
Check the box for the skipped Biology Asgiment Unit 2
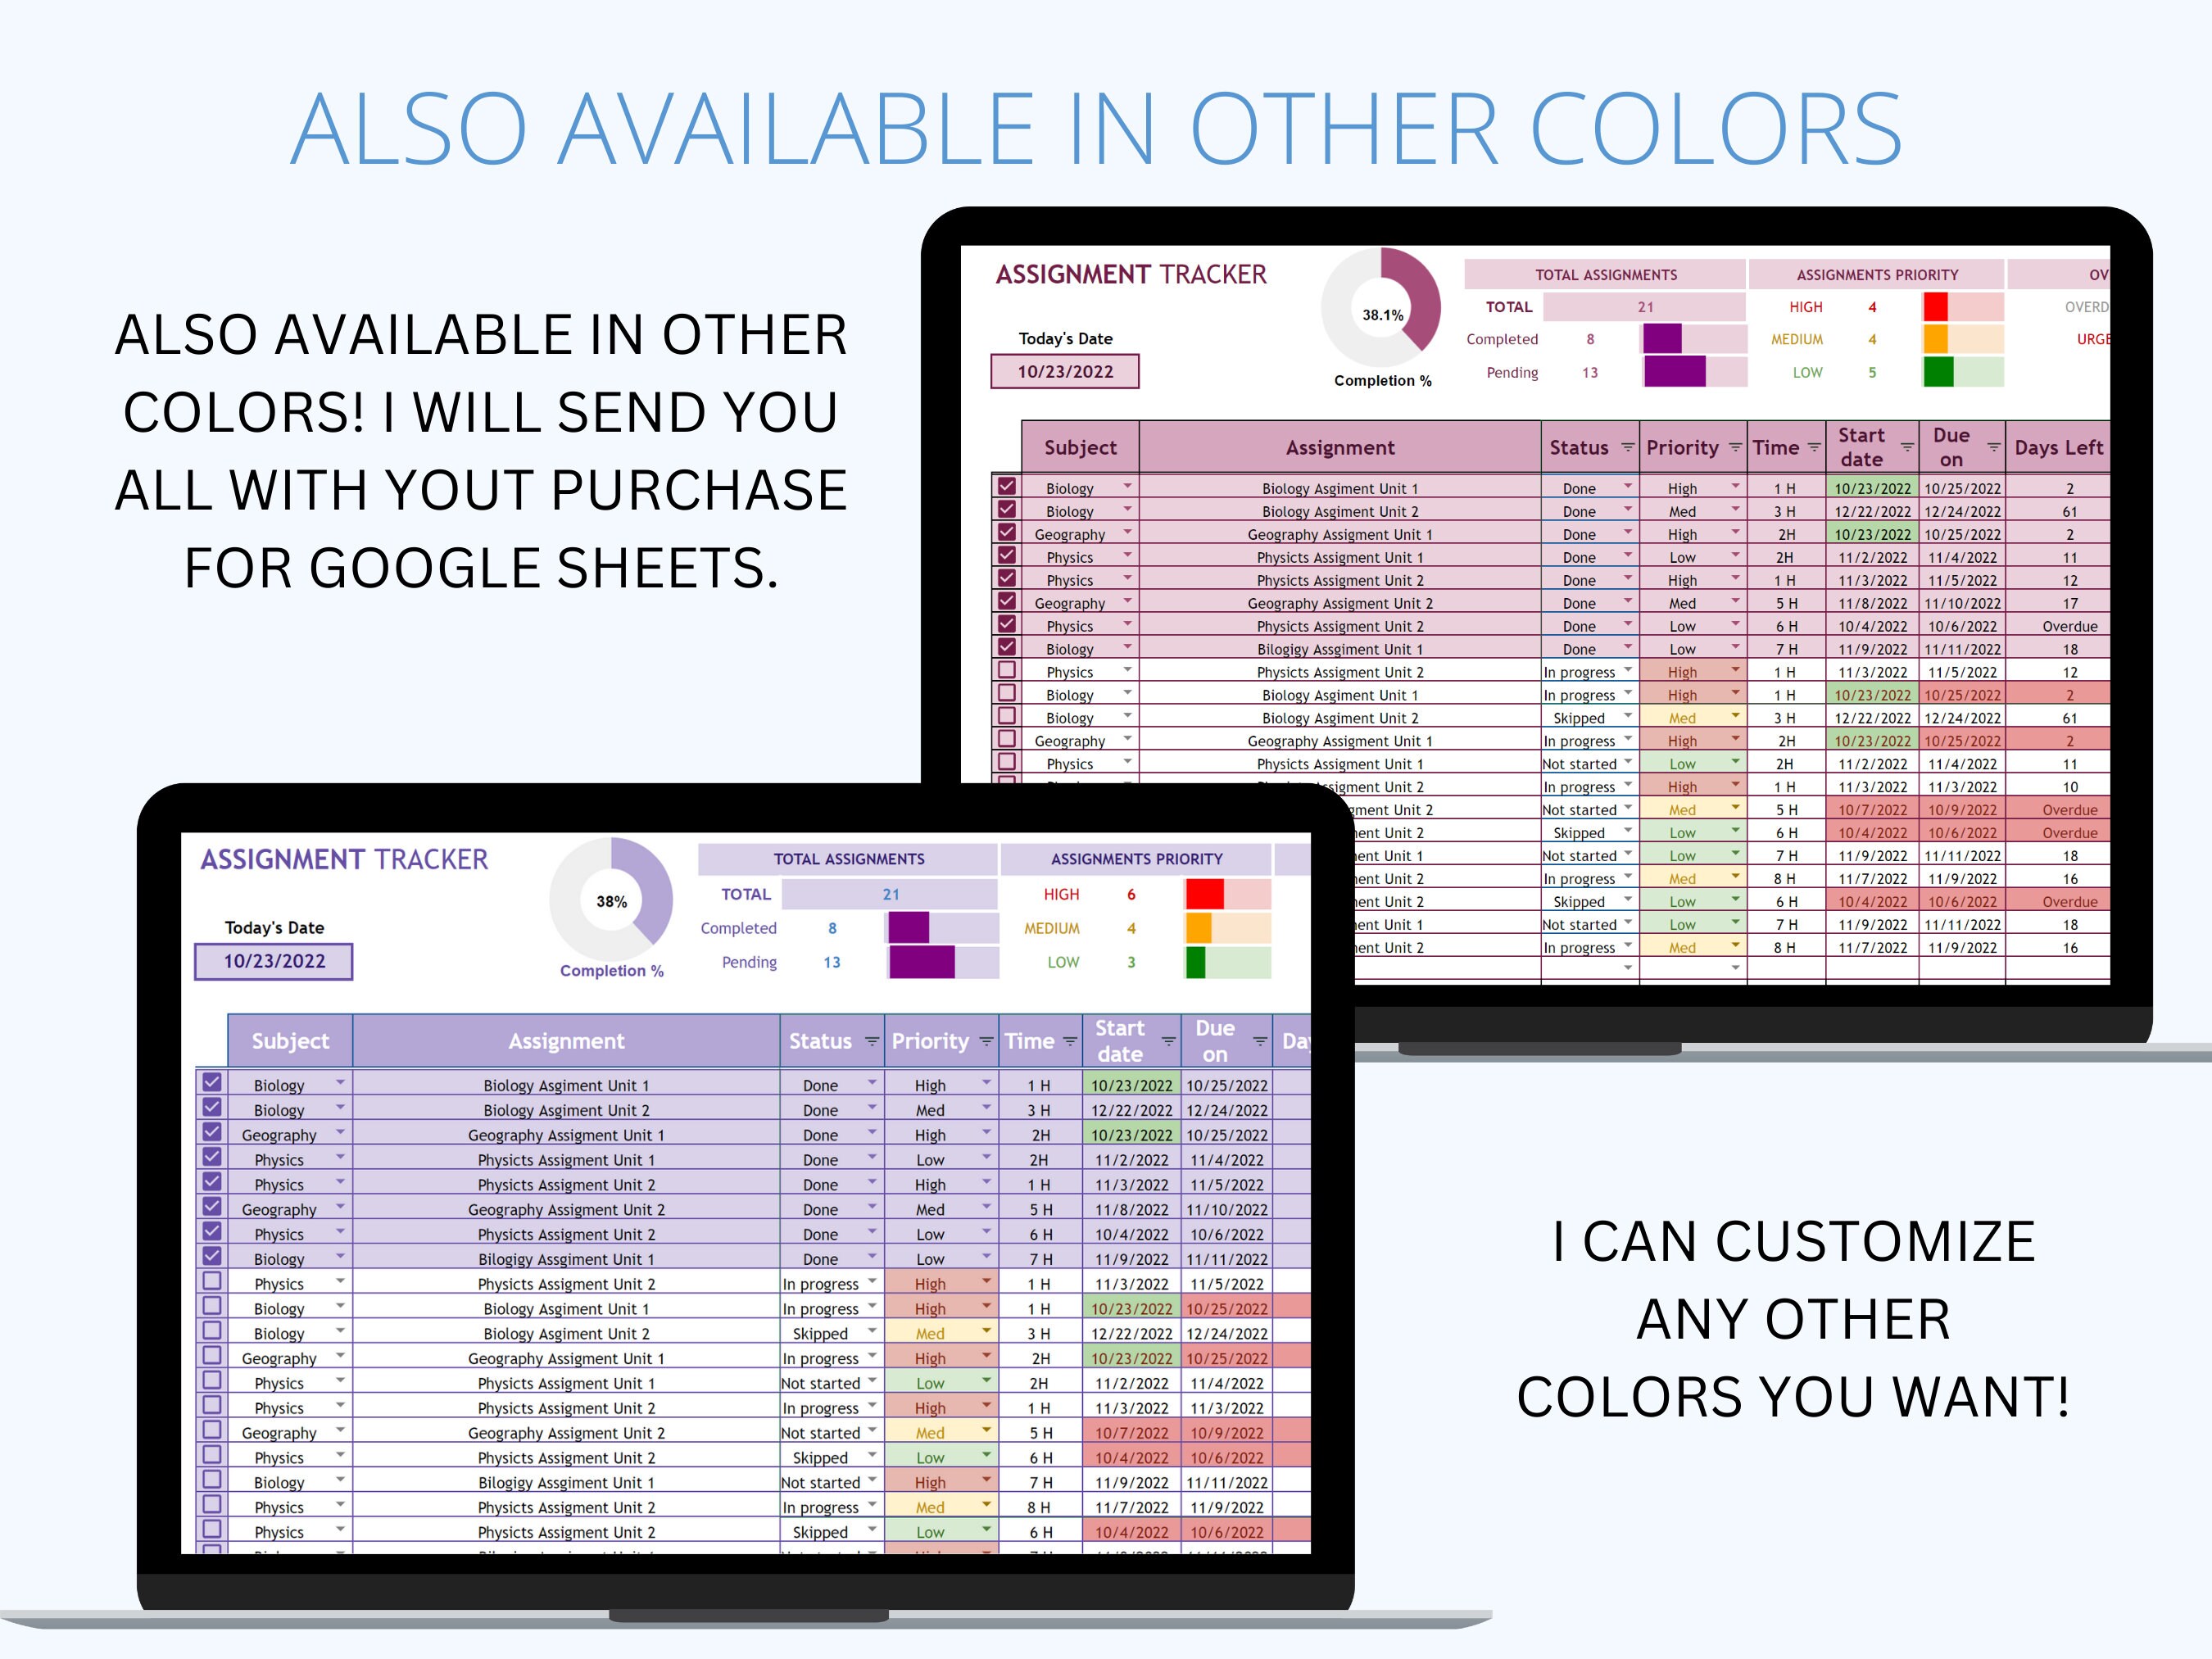pos(211,1333)
